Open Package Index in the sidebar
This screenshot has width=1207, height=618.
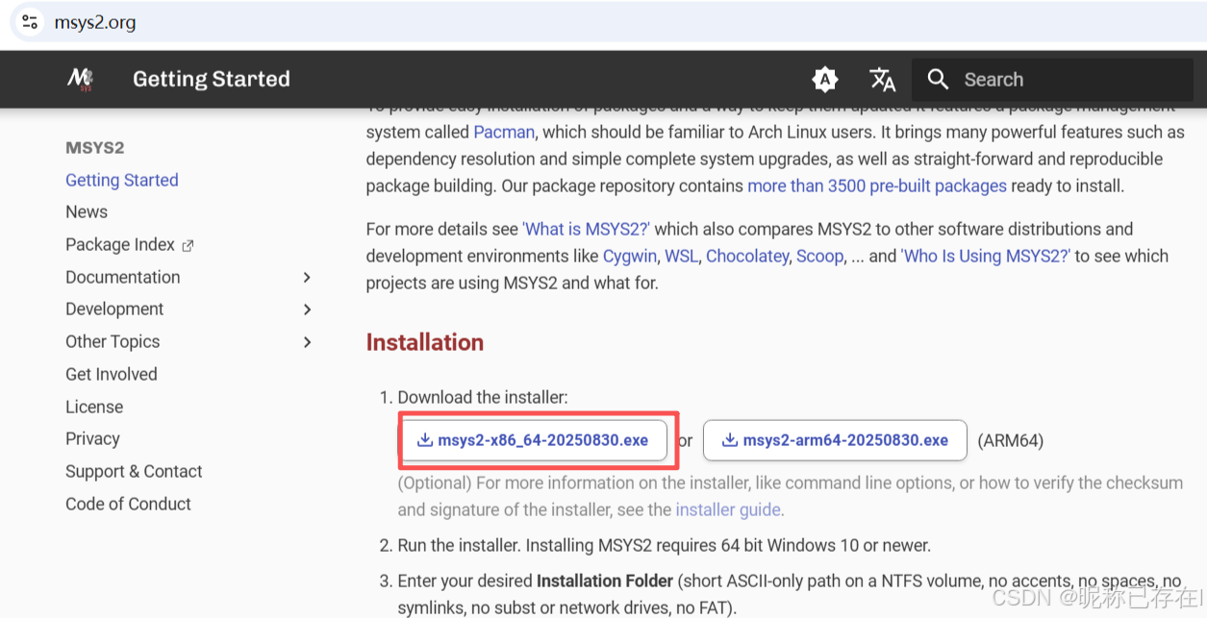[120, 244]
